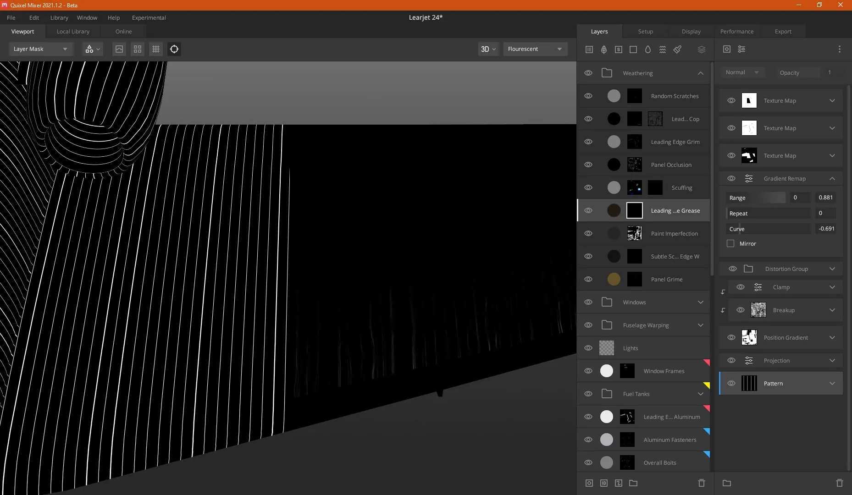This screenshot has height=495, width=852.
Task: Switch to the Export tab
Action: pos(783,31)
